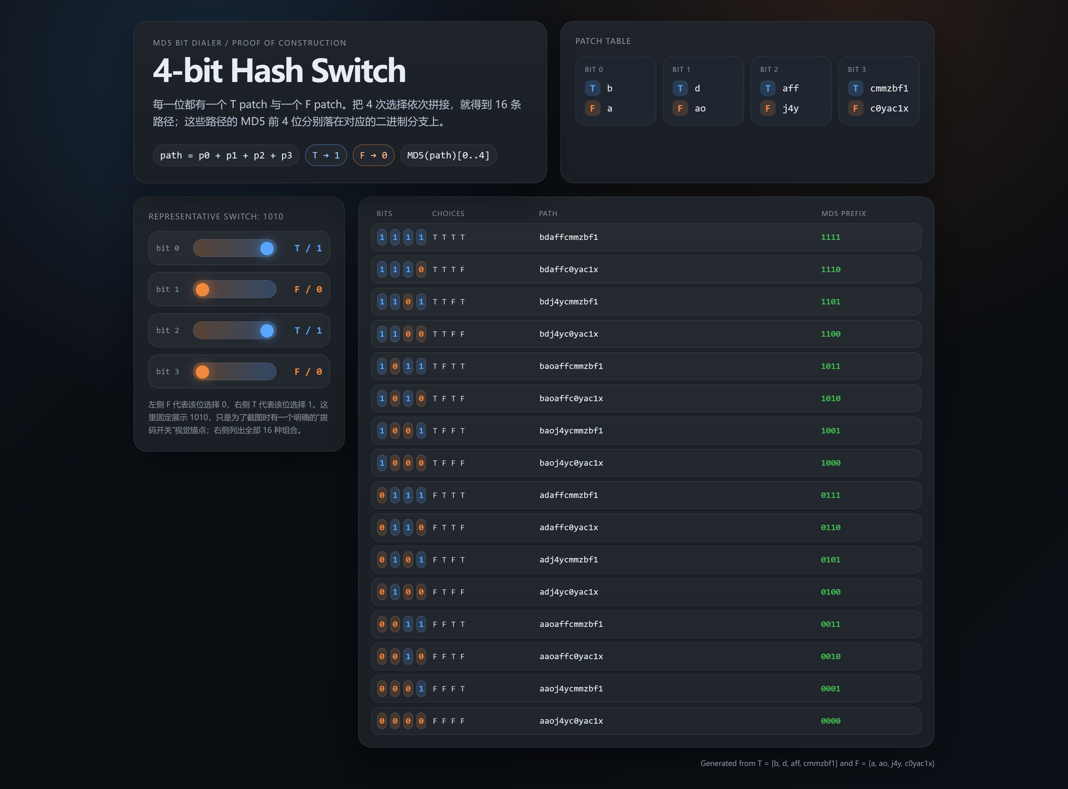1068x789 pixels.
Task: Toggle the bit 0 switch
Action: pos(234,248)
